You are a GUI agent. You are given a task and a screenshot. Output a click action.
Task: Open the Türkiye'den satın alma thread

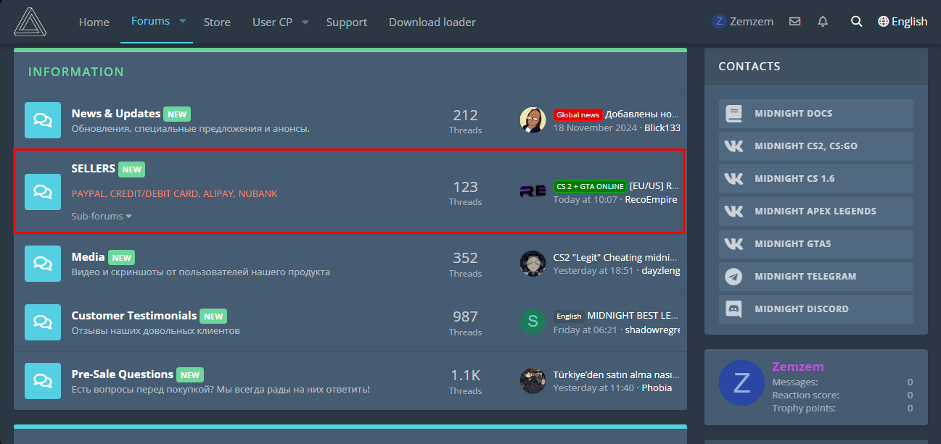click(x=616, y=375)
